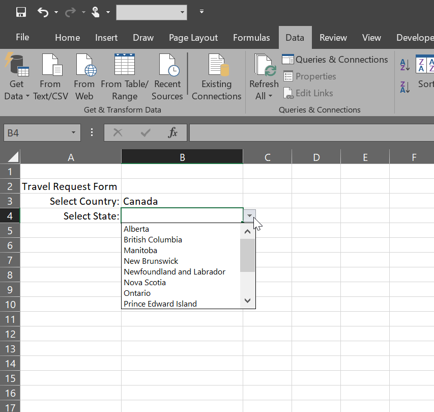Open the Undo history dropdown arrow
Screen dimensions: 434x412
tap(56, 12)
